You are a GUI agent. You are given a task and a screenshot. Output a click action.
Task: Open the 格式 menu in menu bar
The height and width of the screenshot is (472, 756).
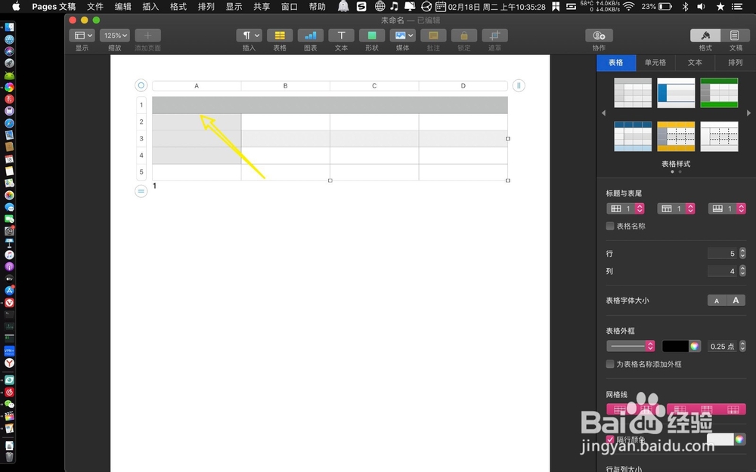pyautogui.click(x=178, y=6)
